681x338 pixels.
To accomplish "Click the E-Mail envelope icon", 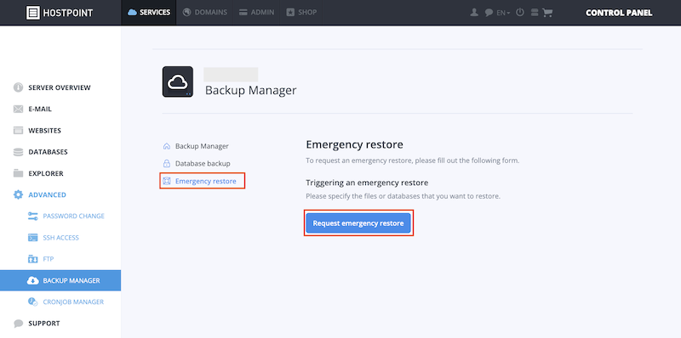I will coord(18,110).
